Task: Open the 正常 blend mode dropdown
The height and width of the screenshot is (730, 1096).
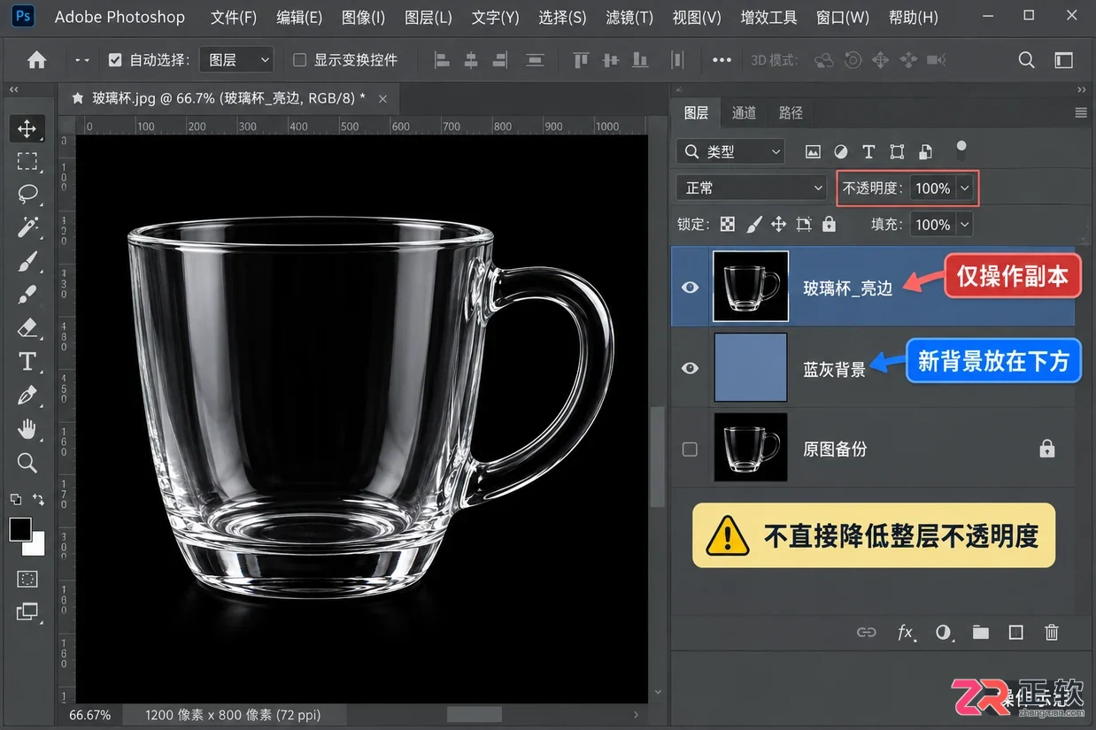Action: pos(752,188)
